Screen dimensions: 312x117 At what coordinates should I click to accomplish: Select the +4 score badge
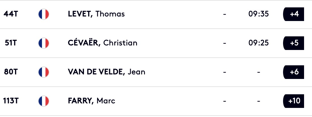(x=294, y=14)
